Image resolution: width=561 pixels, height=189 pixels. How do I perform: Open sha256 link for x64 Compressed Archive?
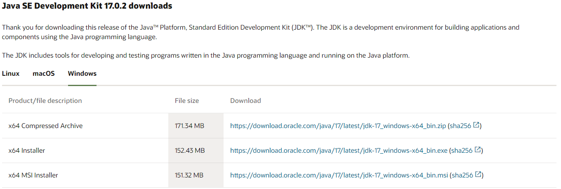pyautogui.click(x=460, y=126)
